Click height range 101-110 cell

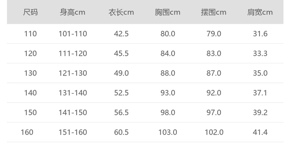(73, 34)
